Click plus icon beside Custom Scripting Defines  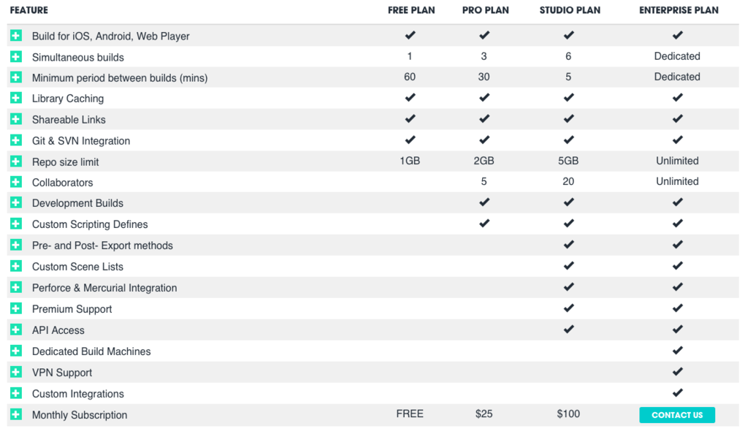tap(16, 224)
